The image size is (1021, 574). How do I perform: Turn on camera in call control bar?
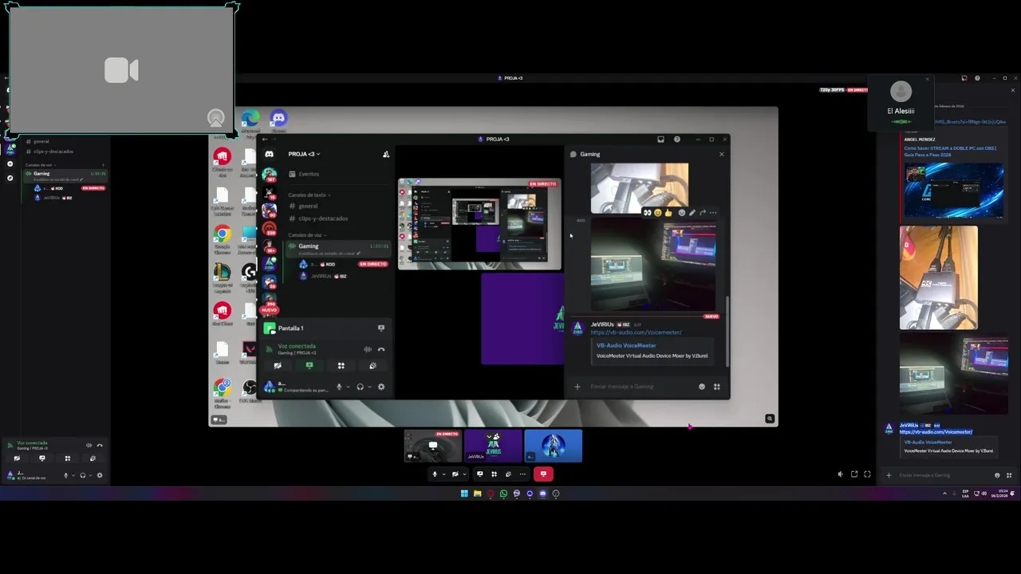pos(455,474)
